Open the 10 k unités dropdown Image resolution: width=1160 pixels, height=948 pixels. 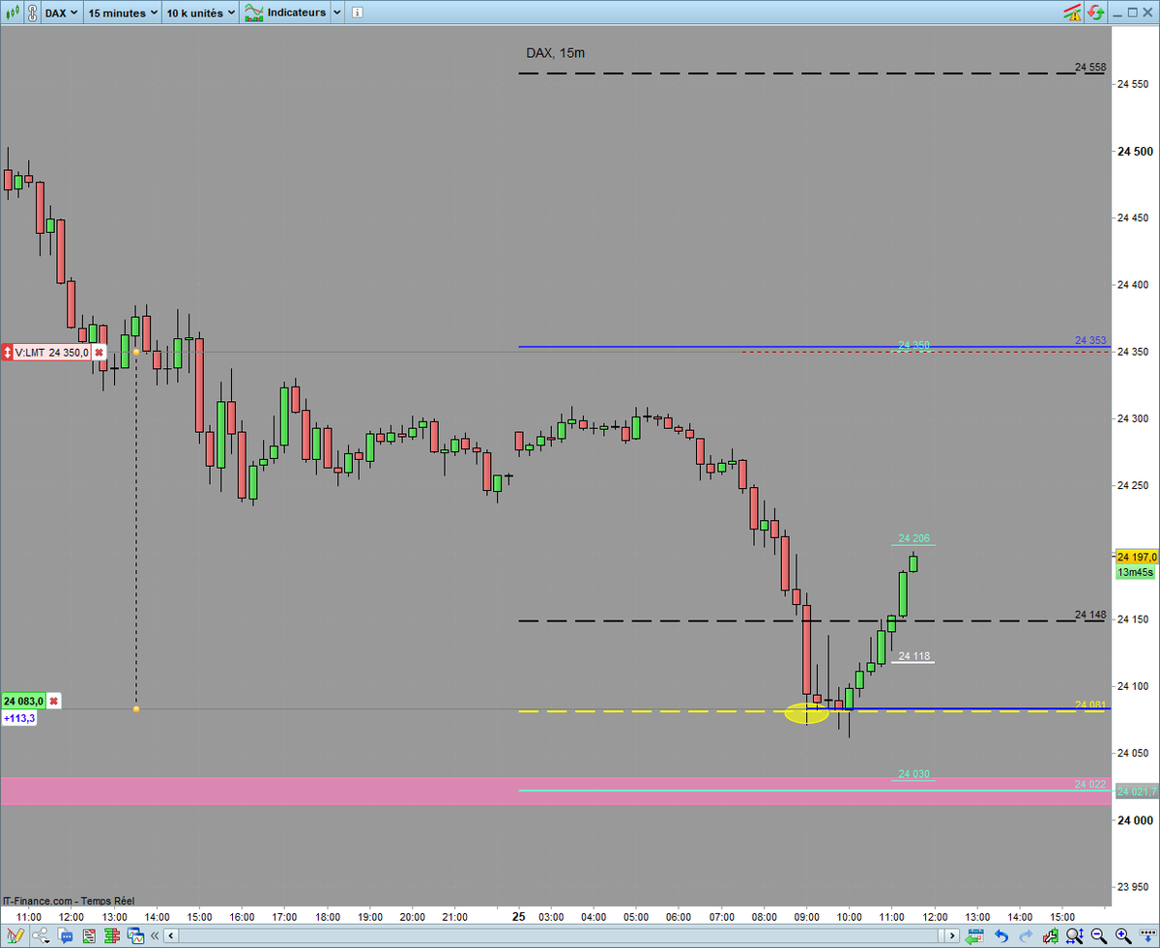click(x=200, y=14)
